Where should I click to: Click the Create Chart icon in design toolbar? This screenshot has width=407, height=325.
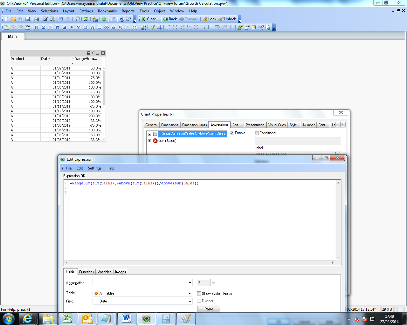pos(65,27)
